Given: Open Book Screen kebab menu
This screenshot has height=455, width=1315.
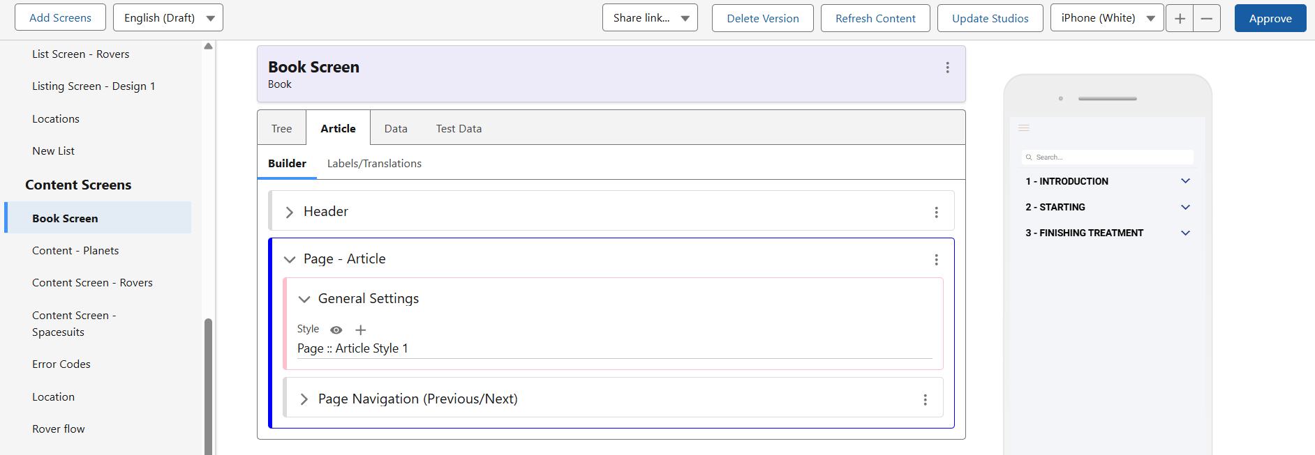Looking at the screenshot, I should point(947,68).
